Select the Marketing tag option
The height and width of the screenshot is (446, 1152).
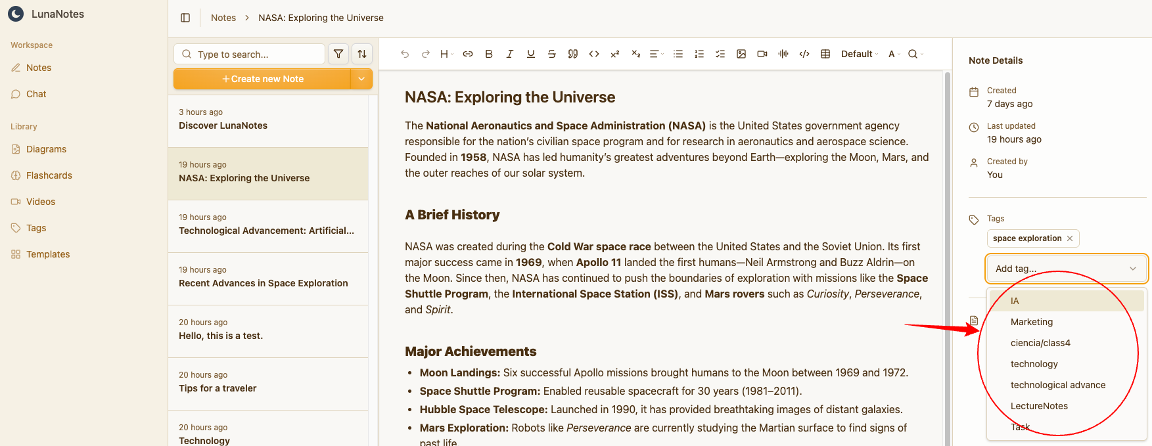pyautogui.click(x=1032, y=322)
